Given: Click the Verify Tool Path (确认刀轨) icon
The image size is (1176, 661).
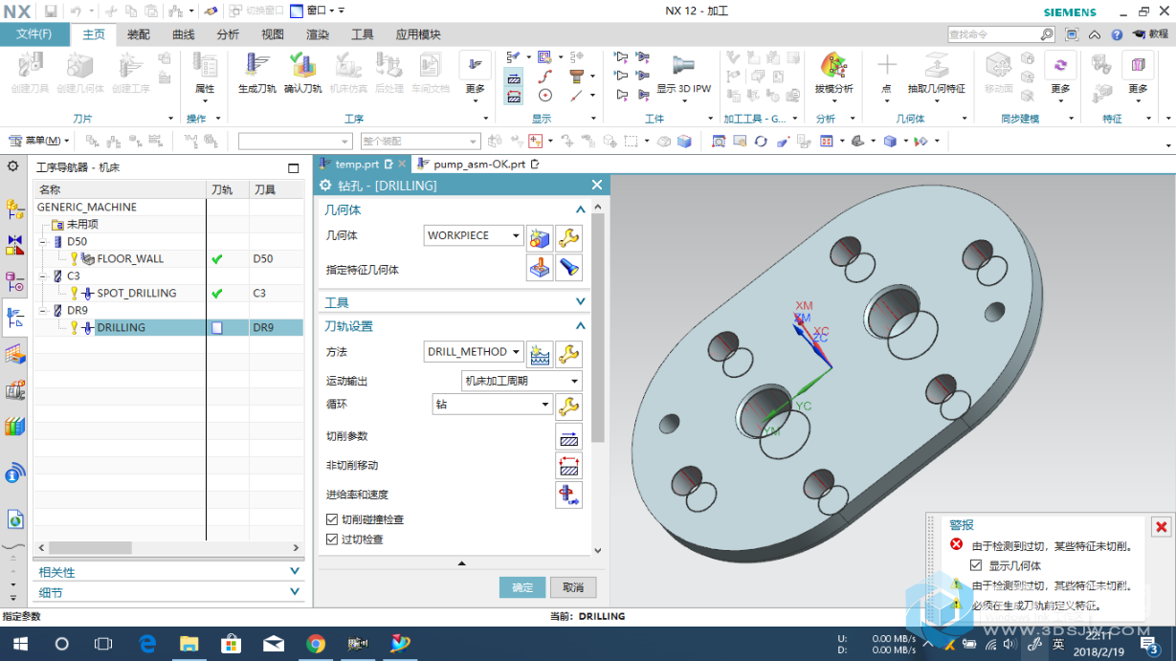Looking at the screenshot, I should (x=302, y=67).
